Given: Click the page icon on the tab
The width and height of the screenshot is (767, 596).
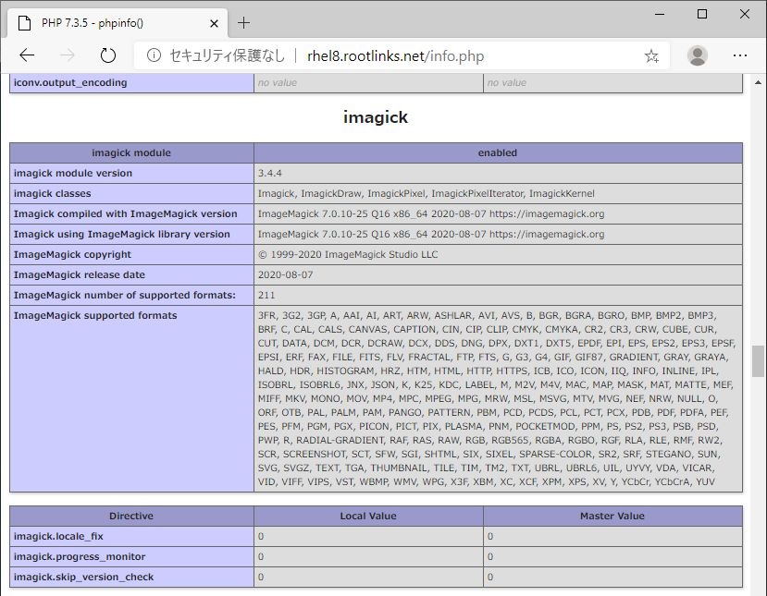Looking at the screenshot, I should pyautogui.click(x=24, y=23).
